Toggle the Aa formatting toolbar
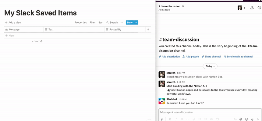The image size is (262, 121). (x=235, y=119)
